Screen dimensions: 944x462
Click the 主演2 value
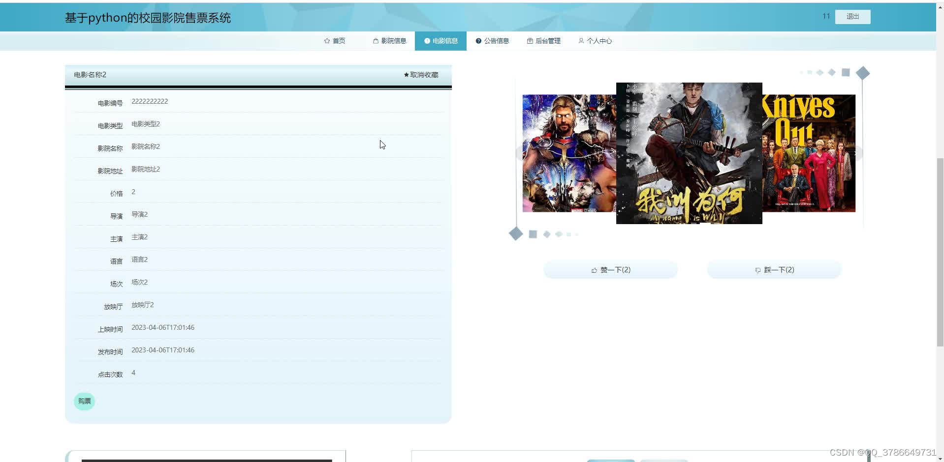140,237
